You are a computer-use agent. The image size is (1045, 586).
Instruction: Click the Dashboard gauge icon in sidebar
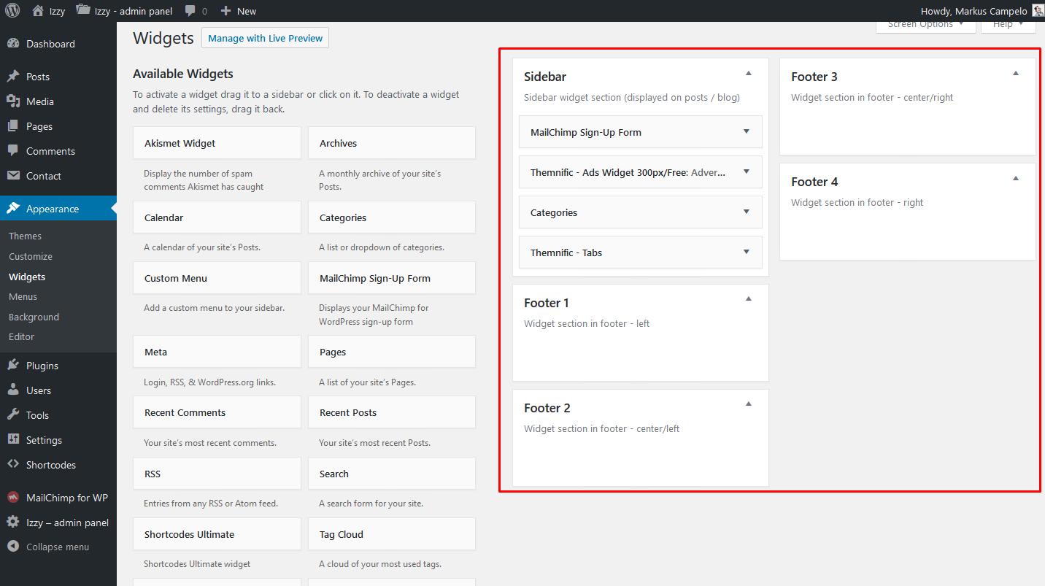click(x=13, y=44)
